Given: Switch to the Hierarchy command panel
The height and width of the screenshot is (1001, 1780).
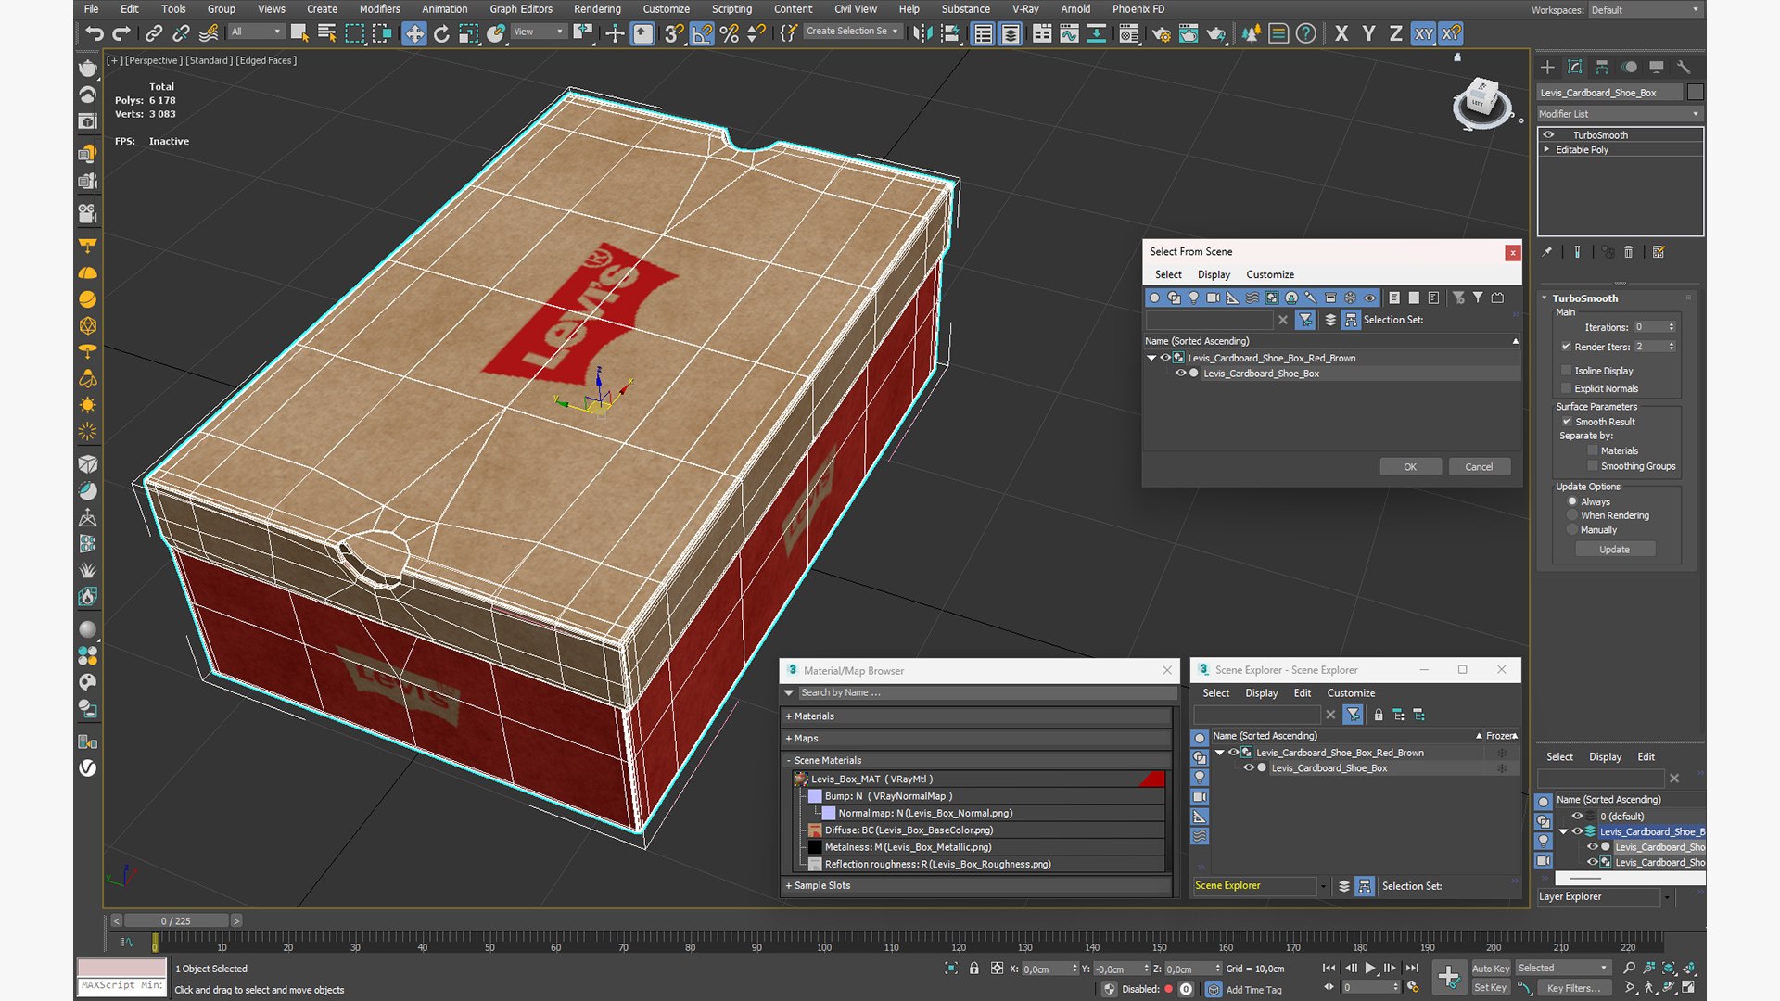Looking at the screenshot, I should tap(1602, 67).
